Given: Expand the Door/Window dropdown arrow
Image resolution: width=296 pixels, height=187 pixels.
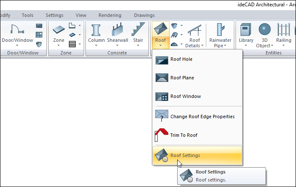Looking at the screenshot, I should 17,46.
